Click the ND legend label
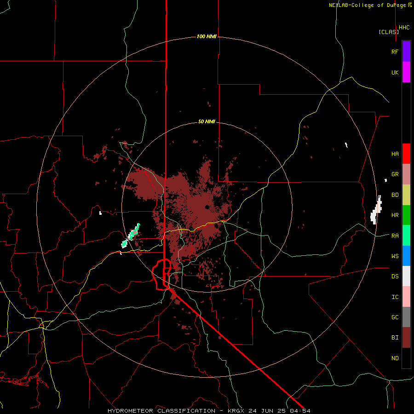 [395, 358]
